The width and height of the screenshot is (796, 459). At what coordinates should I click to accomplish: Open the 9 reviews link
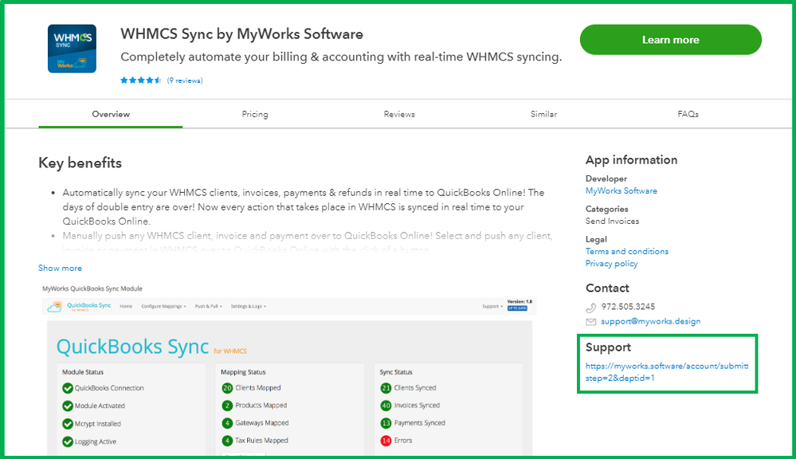click(x=185, y=80)
